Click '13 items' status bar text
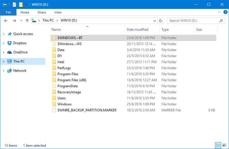 11,146
